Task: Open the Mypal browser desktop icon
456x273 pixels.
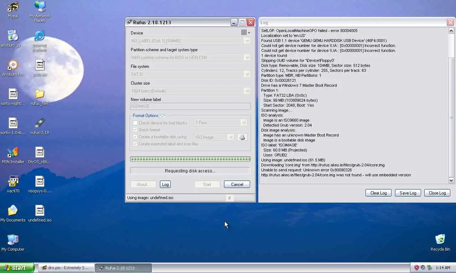Action: (13, 6)
